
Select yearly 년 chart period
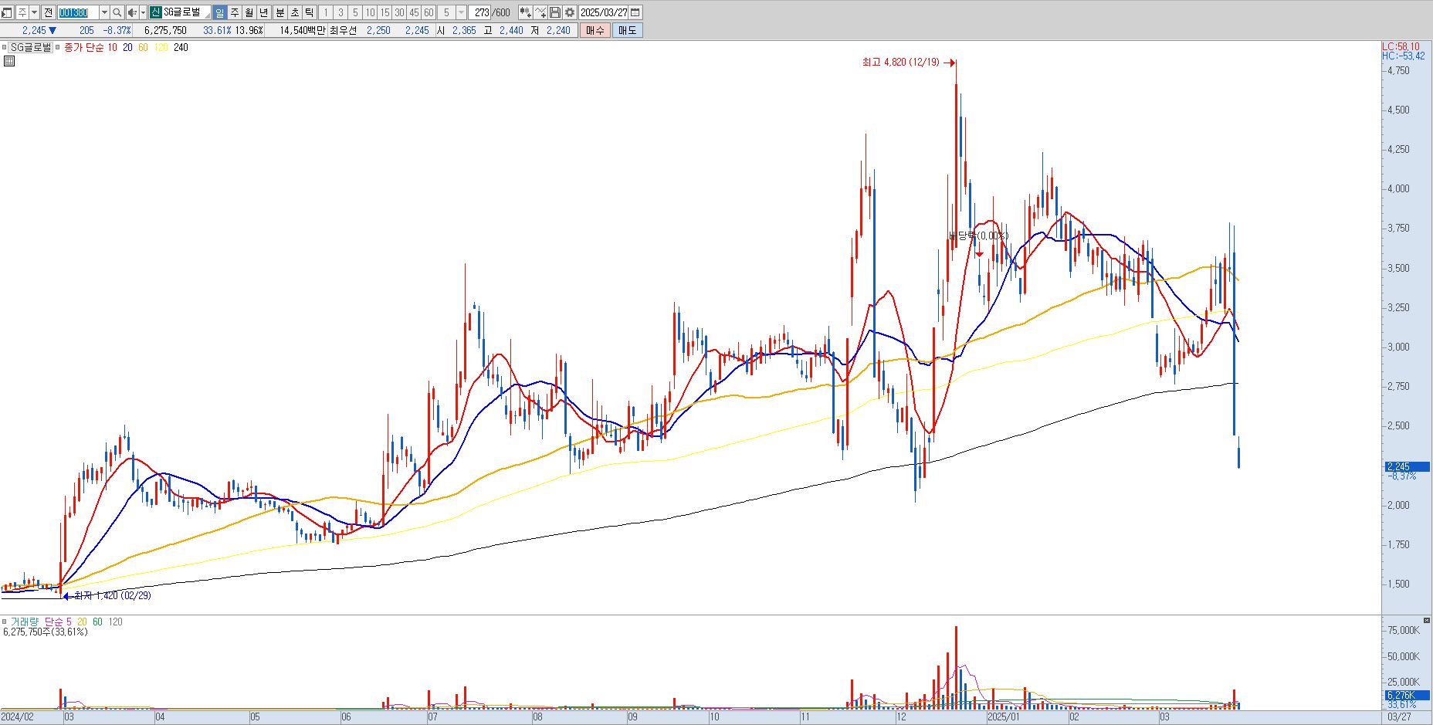(x=263, y=12)
